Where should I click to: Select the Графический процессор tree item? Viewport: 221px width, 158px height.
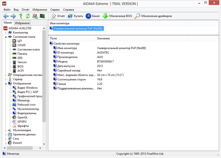point(29,96)
